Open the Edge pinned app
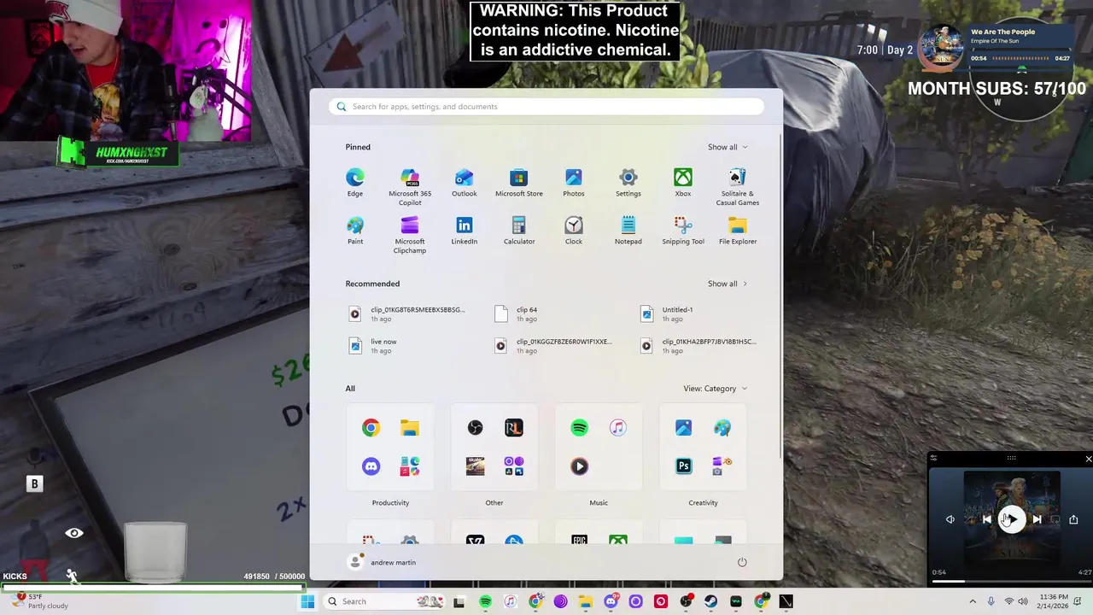 354,183
